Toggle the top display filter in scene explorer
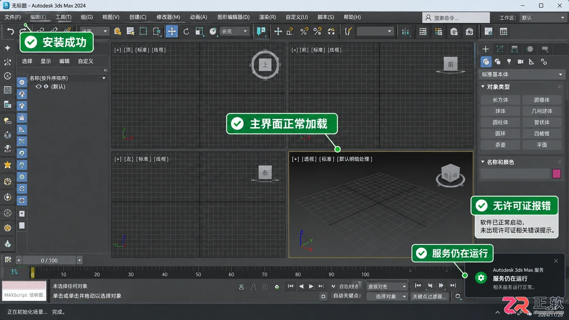The width and height of the screenshot is (569, 320). (x=22, y=82)
